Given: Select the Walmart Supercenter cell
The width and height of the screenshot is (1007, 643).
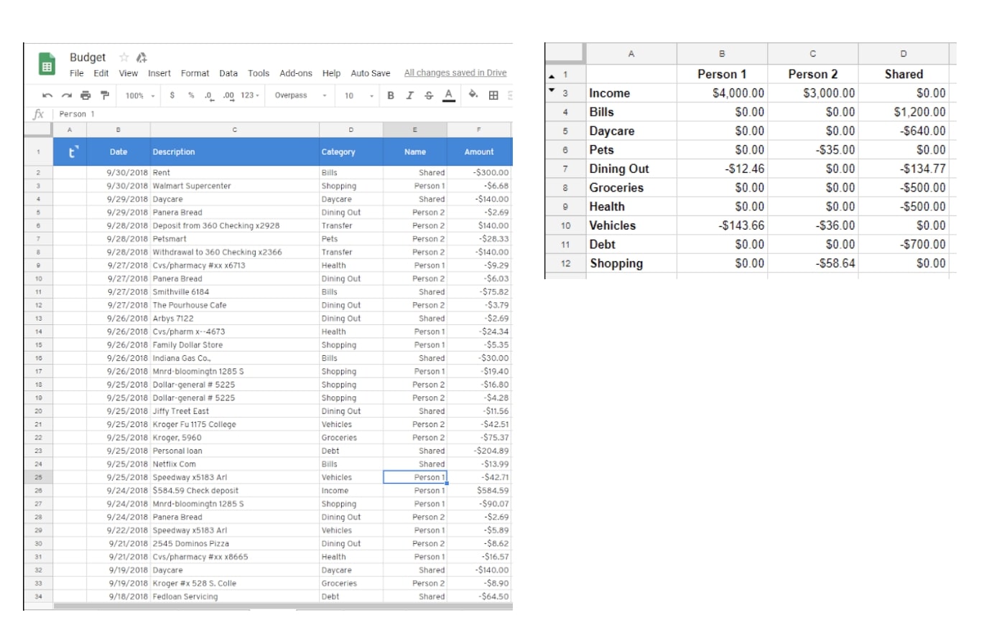Looking at the screenshot, I should pyautogui.click(x=235, y=186).
